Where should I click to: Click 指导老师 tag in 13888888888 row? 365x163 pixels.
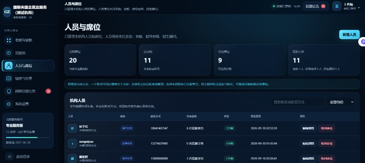pyautogui.click(x=127, y=158)
